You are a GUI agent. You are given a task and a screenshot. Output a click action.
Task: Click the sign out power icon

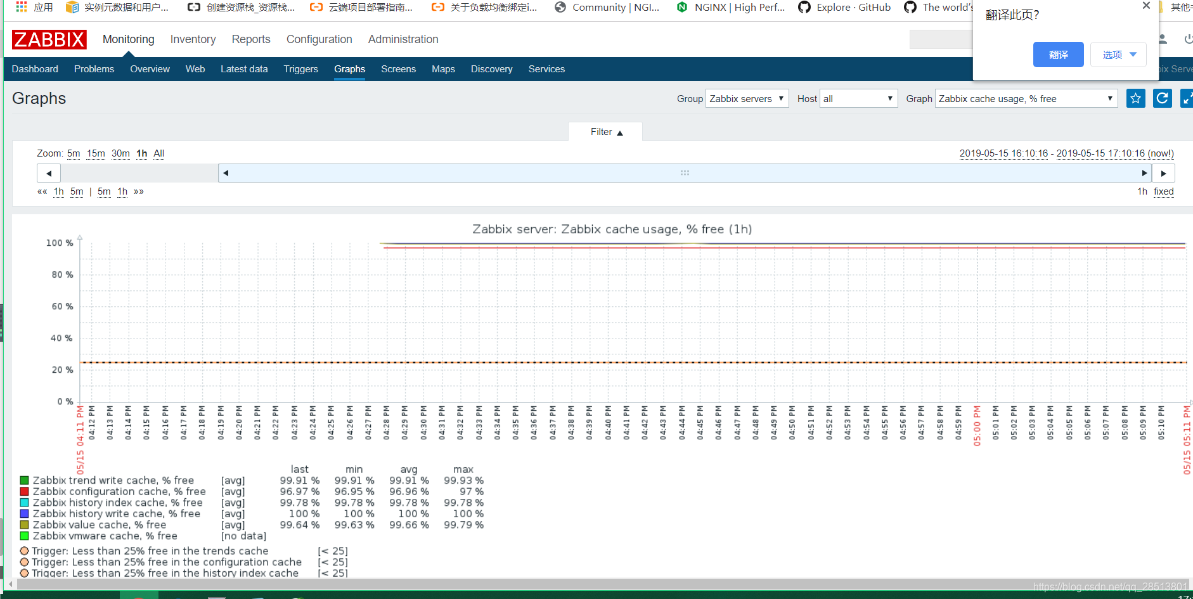[1188, 39]
